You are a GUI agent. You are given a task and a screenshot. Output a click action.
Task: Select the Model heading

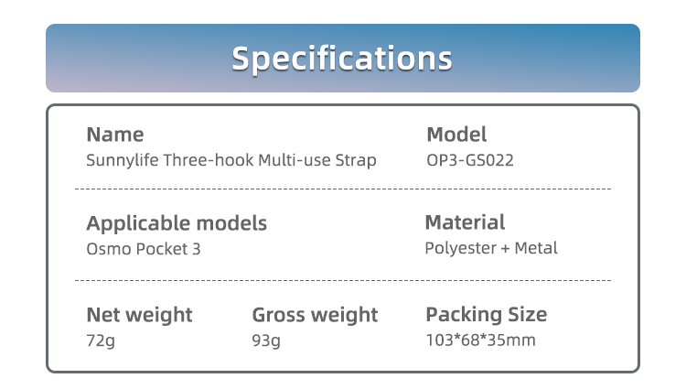(x=456, y=135)
